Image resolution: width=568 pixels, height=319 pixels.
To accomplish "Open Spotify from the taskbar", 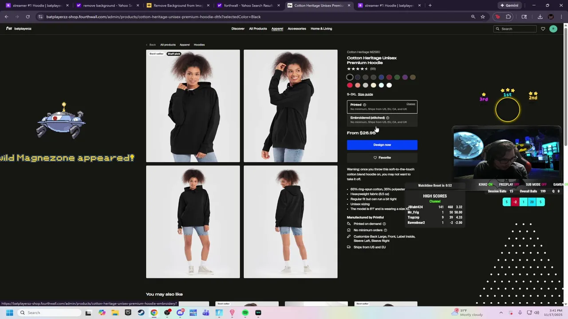I will click(x=245, y=313).
